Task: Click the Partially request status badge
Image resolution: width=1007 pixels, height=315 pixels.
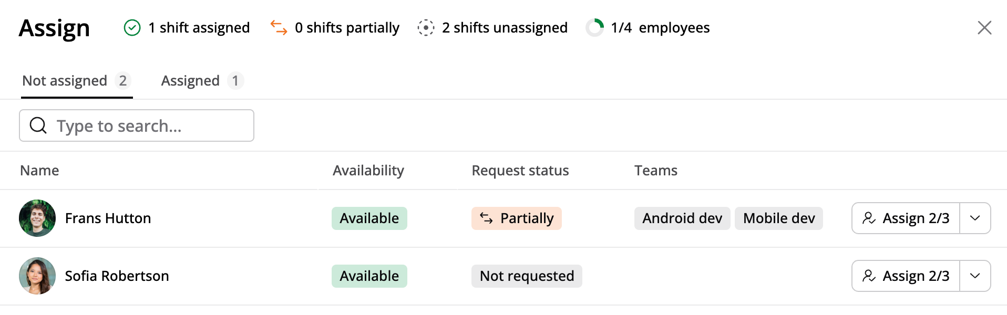Action: [x=516, y=218]
